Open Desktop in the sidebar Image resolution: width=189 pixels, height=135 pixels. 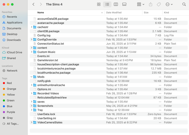(x=12, y=34)
